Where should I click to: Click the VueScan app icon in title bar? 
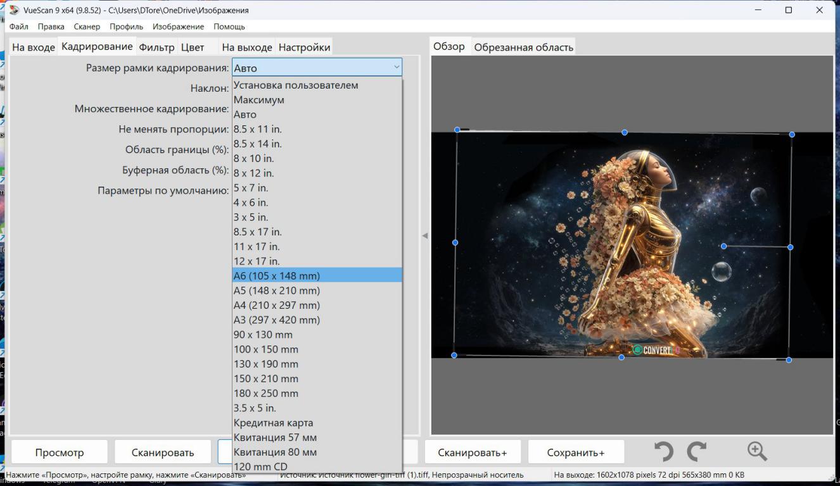14,10
